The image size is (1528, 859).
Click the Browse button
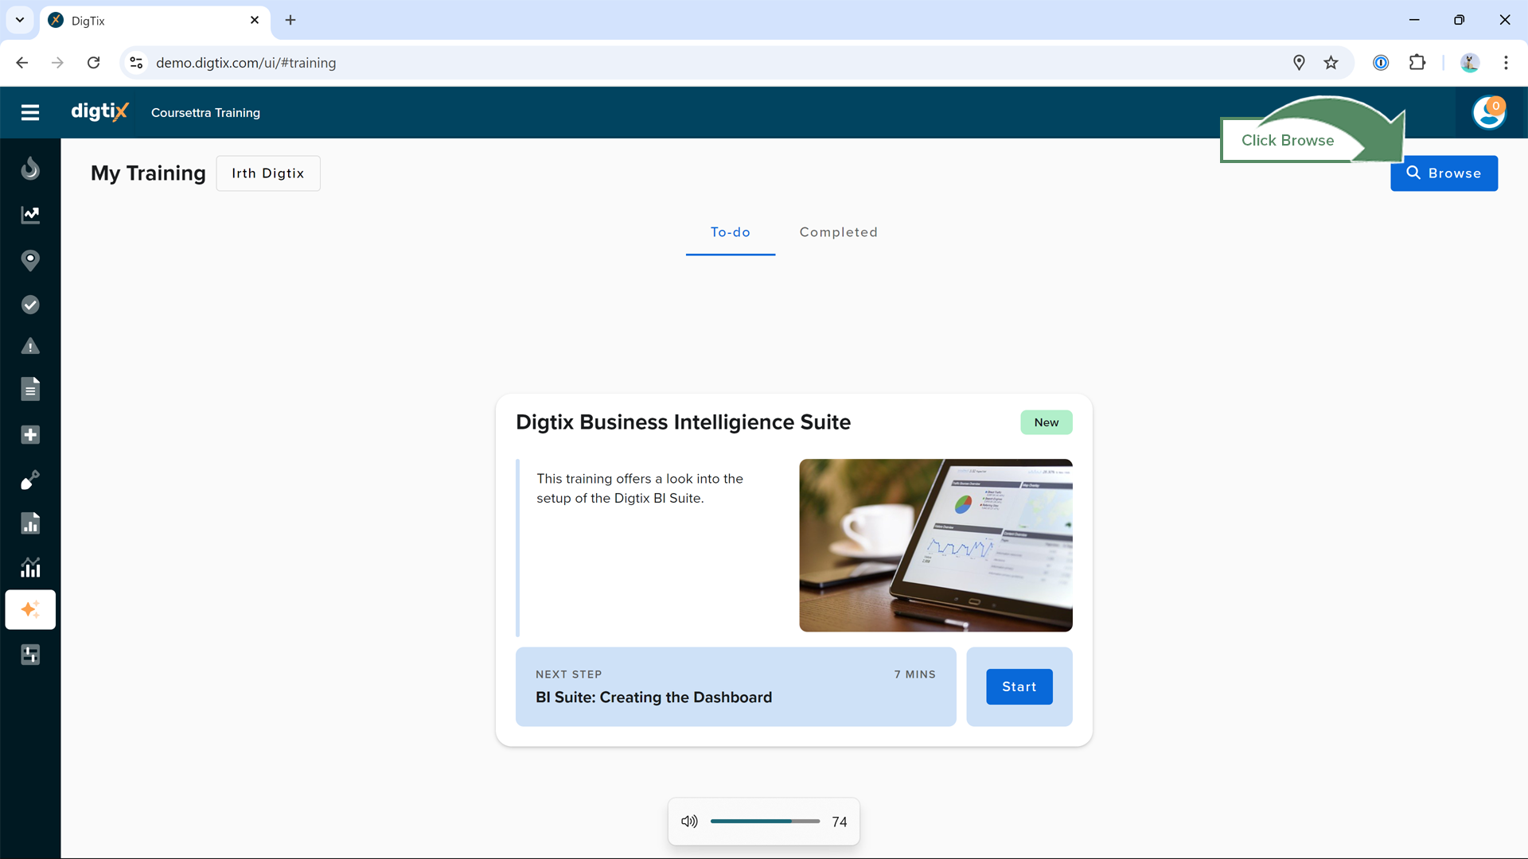click(x=1444, y=173)
